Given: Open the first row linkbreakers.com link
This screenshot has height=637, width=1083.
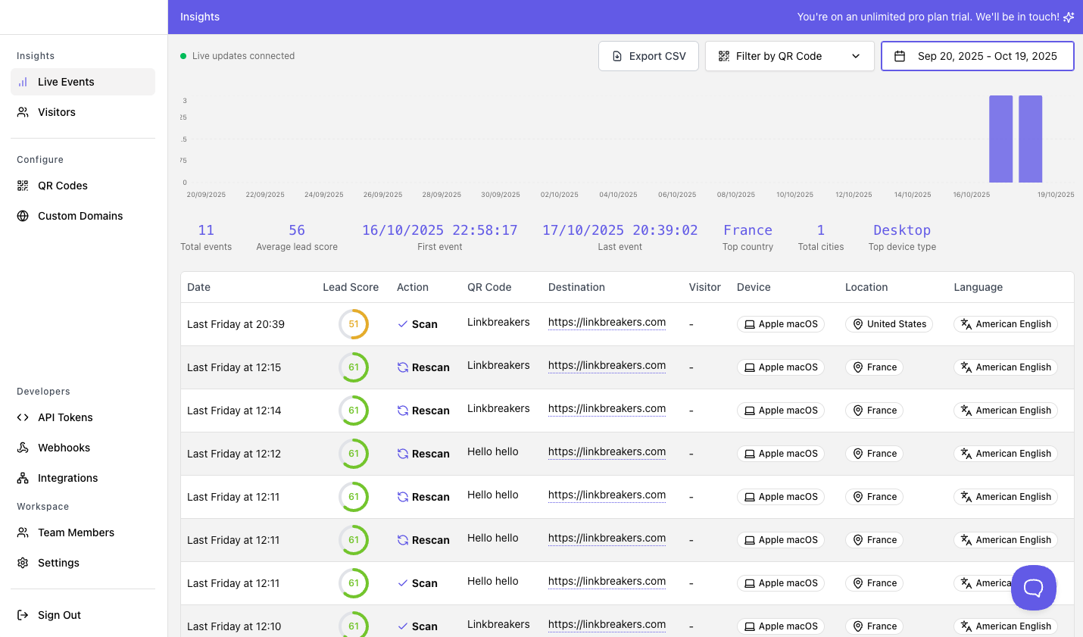Looking at the screenshot, I should [x=607, y=322].
